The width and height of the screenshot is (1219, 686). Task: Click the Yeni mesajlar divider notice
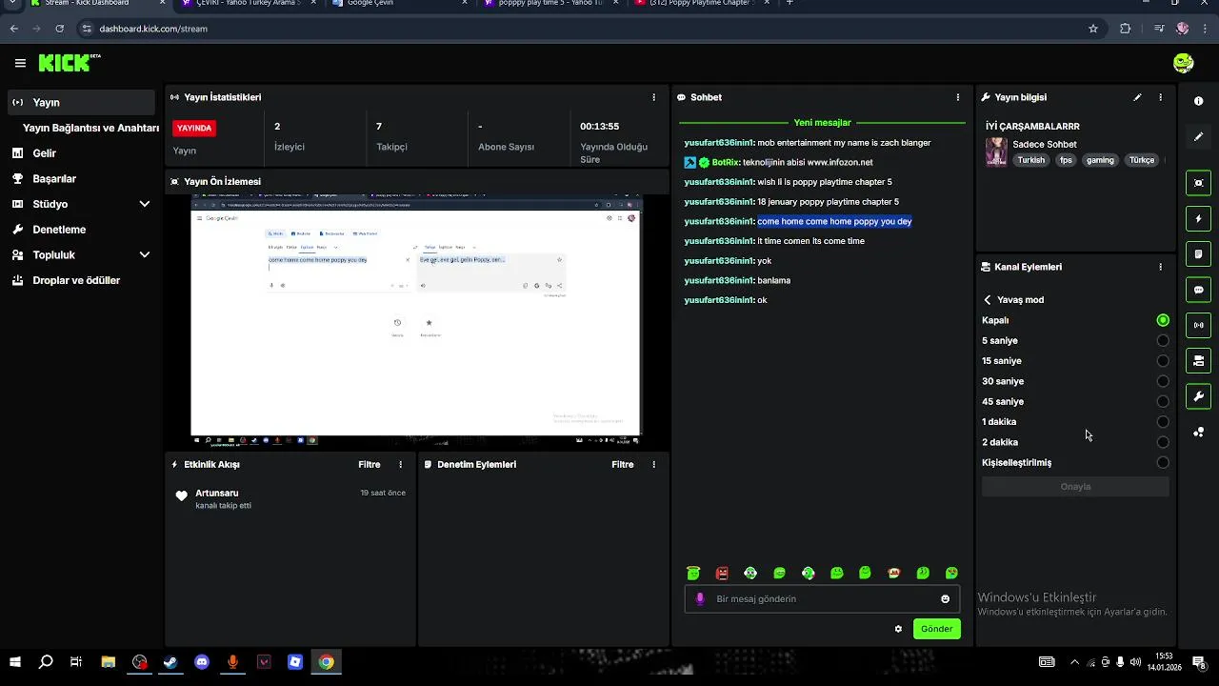point(822,123)
